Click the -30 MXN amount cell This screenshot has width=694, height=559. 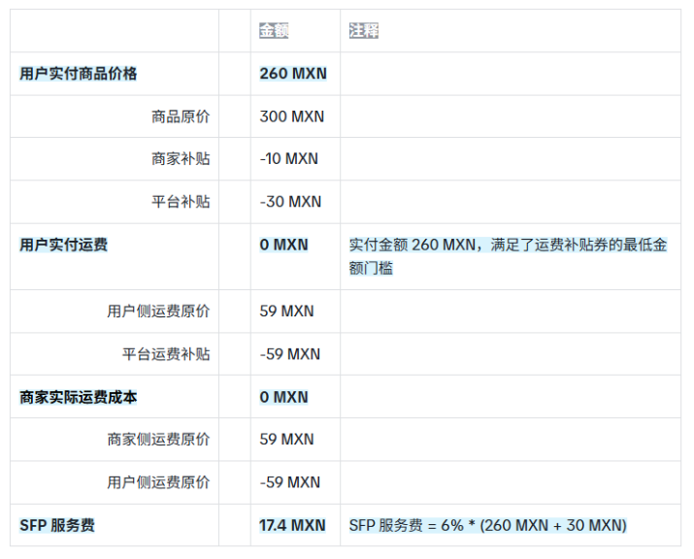click(290, 202)
